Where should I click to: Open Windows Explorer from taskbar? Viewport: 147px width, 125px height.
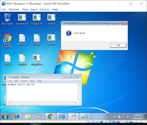click(x=28, y=117)
